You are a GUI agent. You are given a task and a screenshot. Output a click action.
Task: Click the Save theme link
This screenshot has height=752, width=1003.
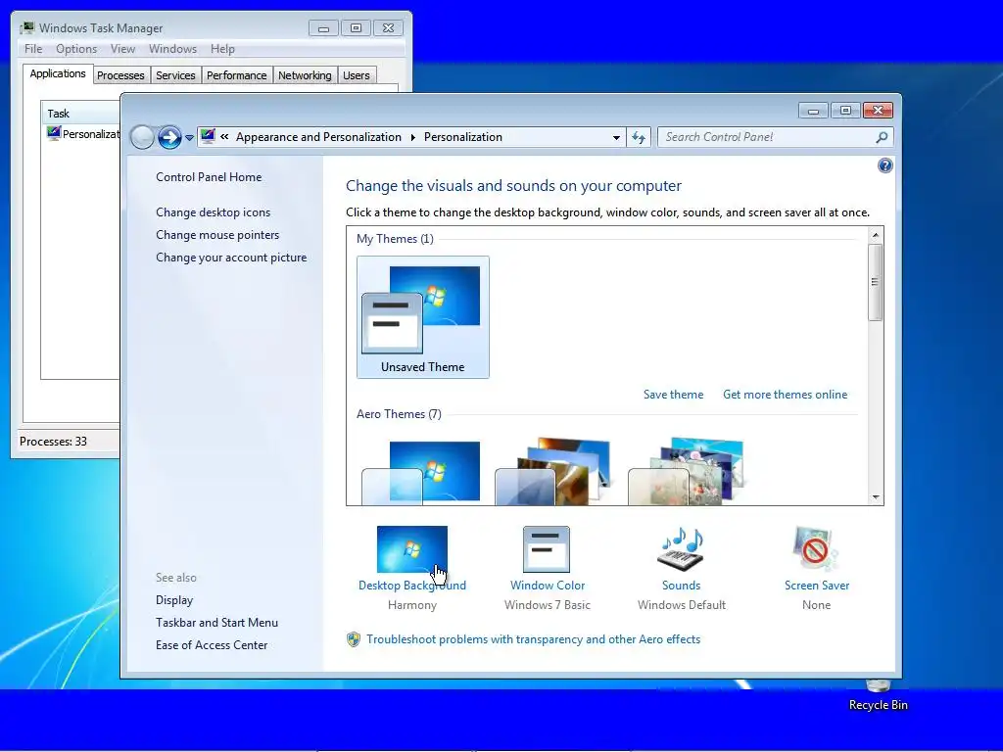pyautogui.click(x=673, y=395)
